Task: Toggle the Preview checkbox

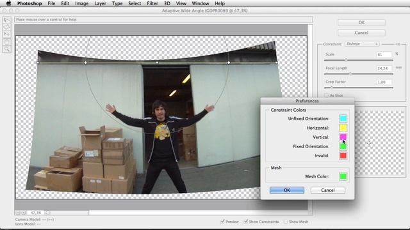Action: [x=222, y=222]
